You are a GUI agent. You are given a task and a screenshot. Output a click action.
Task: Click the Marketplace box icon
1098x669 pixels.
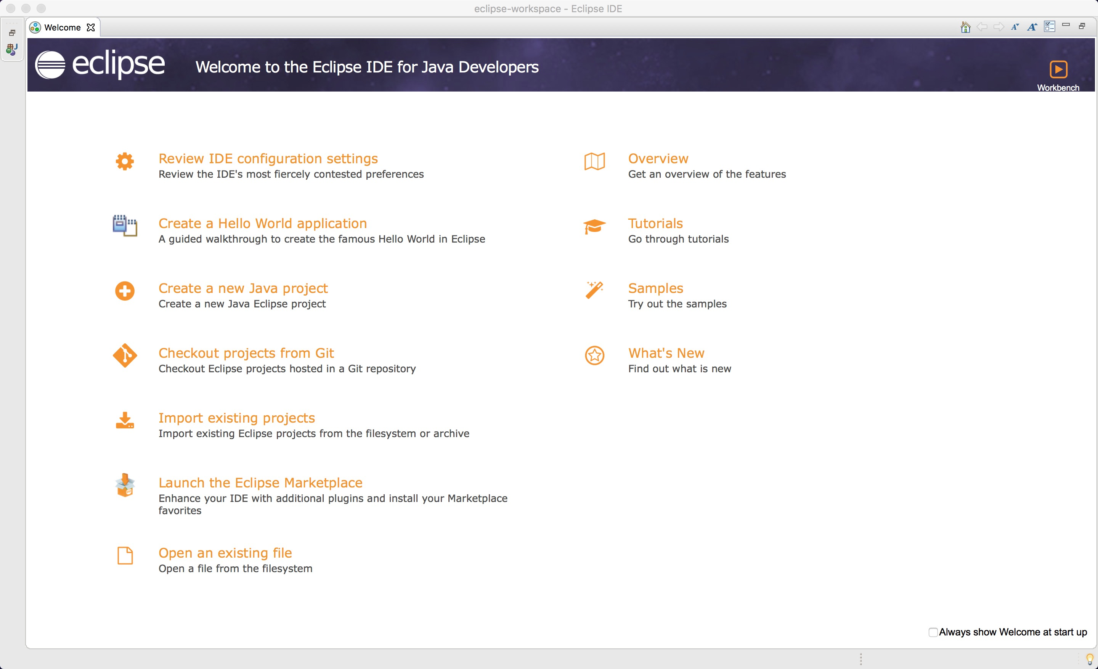coord(125,485)
